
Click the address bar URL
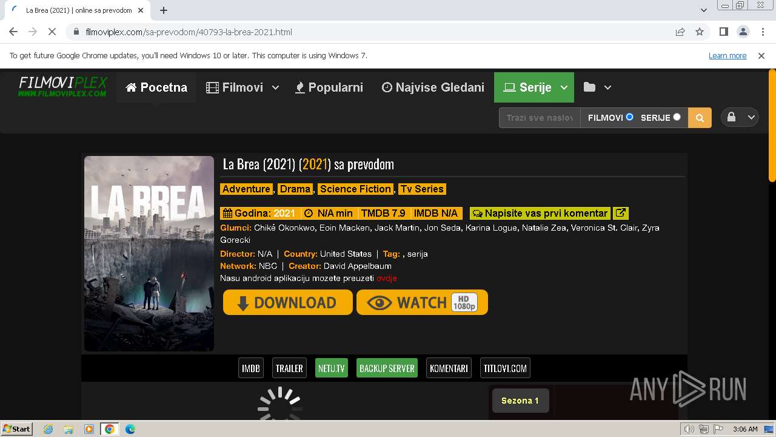click(189, 32)
